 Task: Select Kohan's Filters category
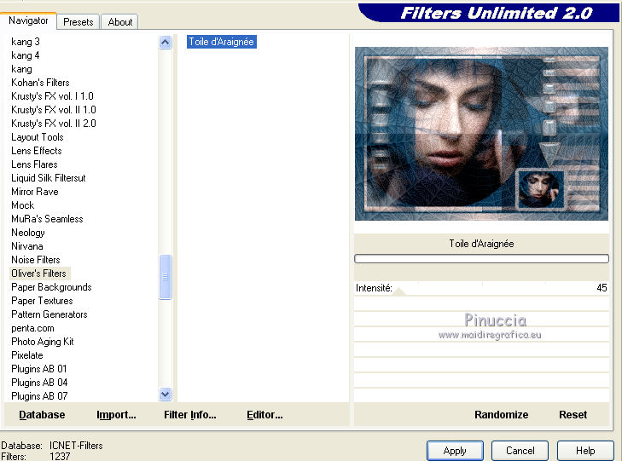(x=40, y=83)
